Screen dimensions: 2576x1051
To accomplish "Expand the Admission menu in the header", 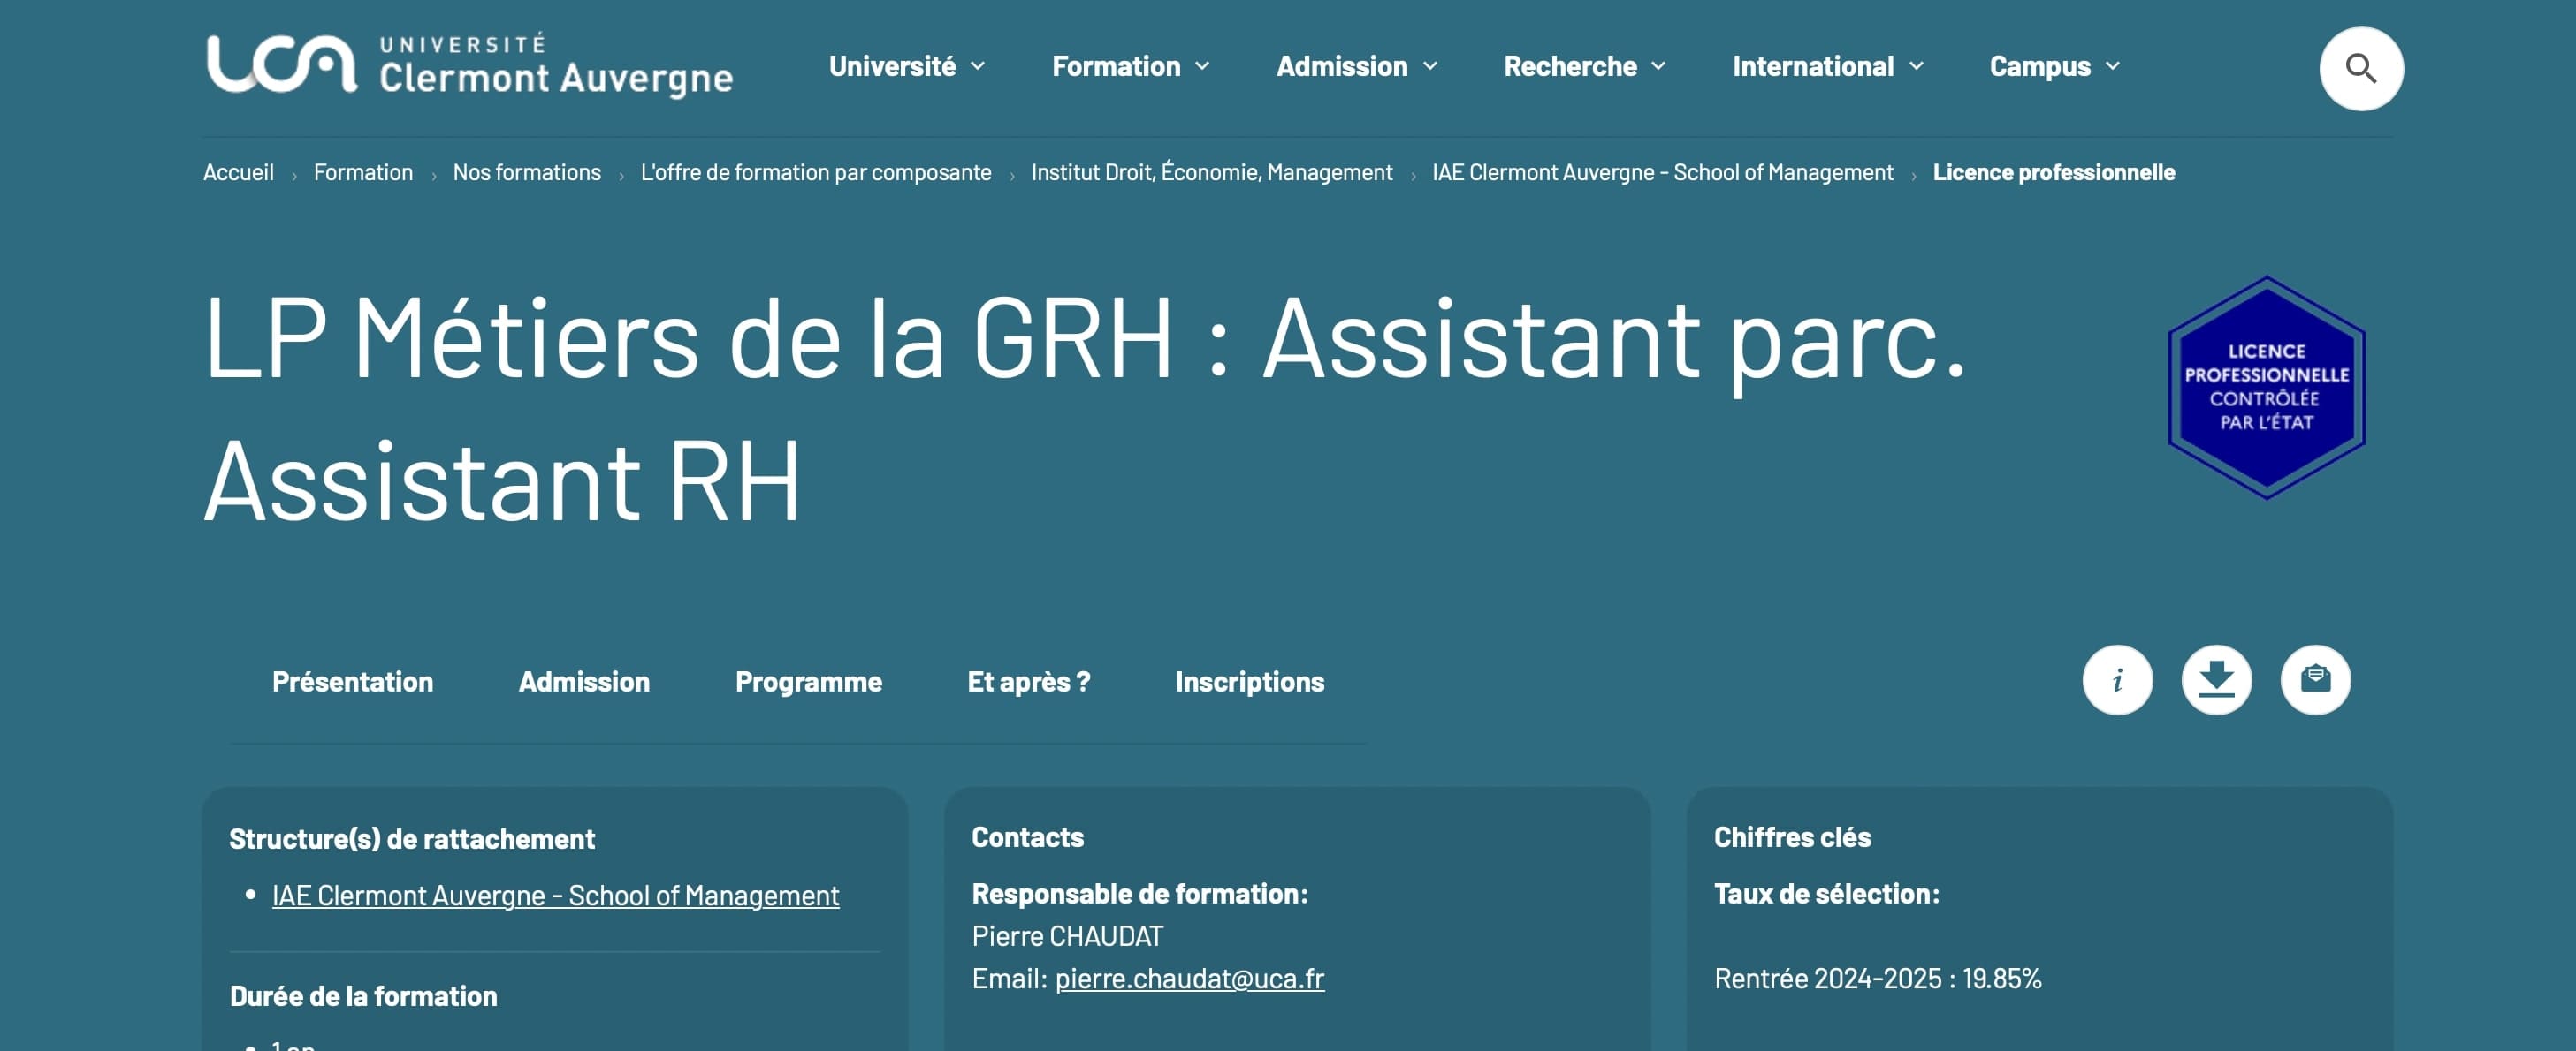I will (1357, 66).
